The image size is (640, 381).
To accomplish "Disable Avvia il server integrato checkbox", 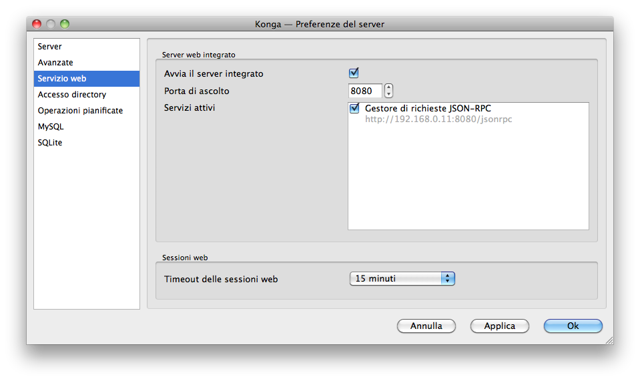I will (x=354, y=73).
